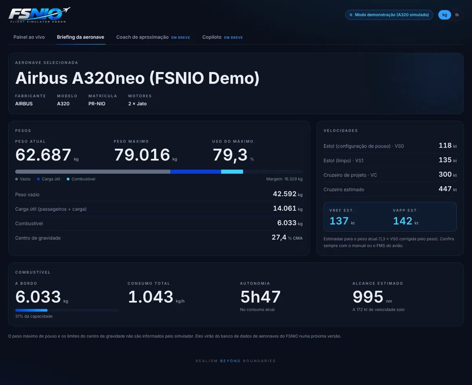The height and width of the screenshot is (385, 472).
Task: Click the fuel capacity progress bar
Action: [x=67, y=310]
